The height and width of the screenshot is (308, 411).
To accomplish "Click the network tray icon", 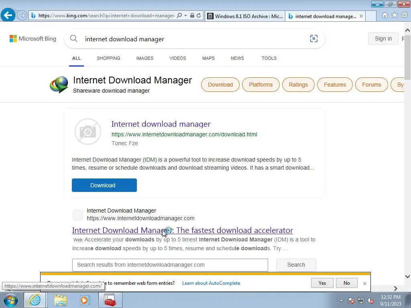I will [x=361, y=300].
